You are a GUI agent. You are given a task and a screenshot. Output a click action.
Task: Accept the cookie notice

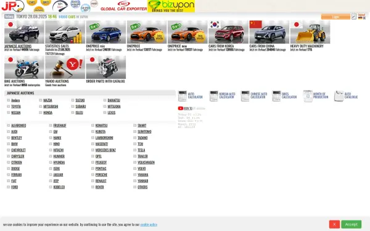[351, 224]
